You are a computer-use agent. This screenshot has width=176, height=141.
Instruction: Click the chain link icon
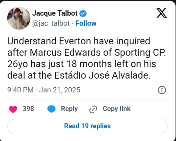tap(93, 109)
